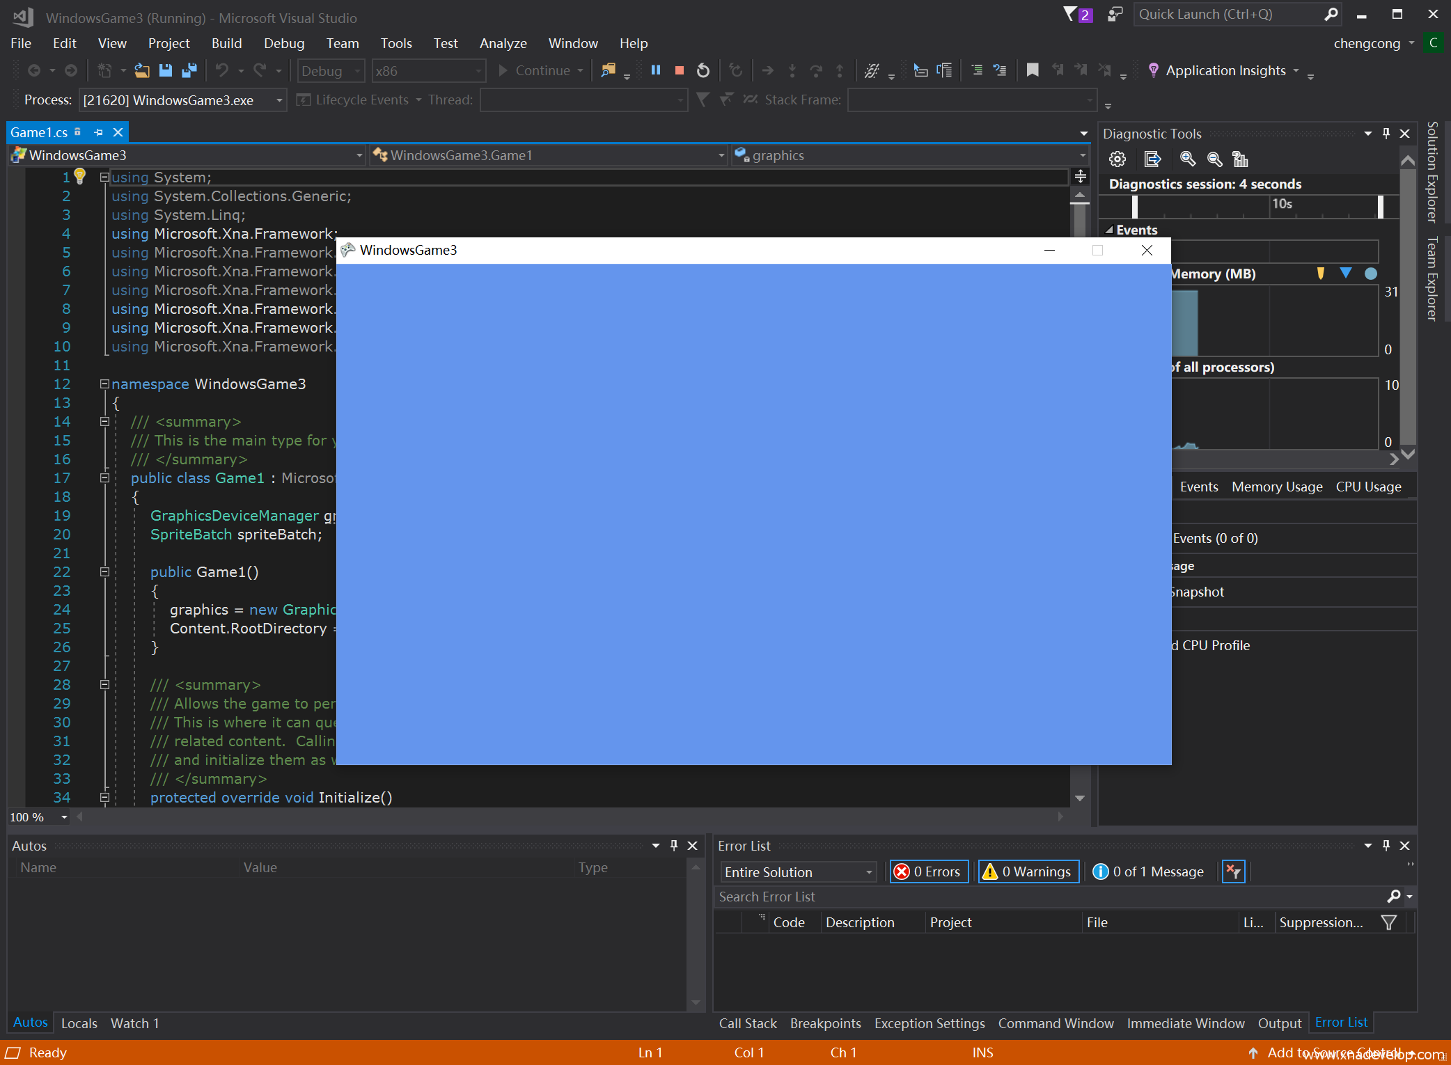Image resolution: width=1451 pixels, height=1065 pixels.
Task: Toggle the 0 Warnings filter
Action: (1028, 871)
